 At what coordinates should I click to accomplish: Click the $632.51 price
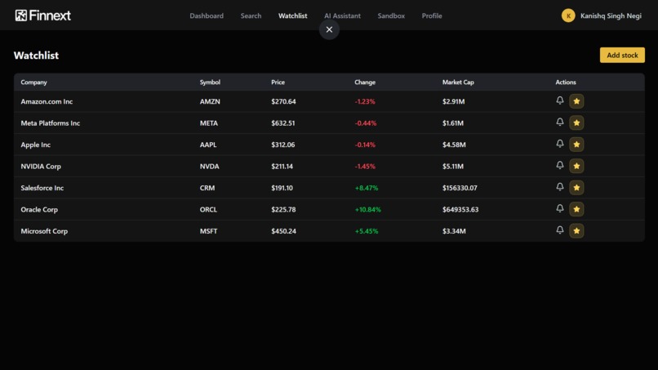[x=282, y=123]
